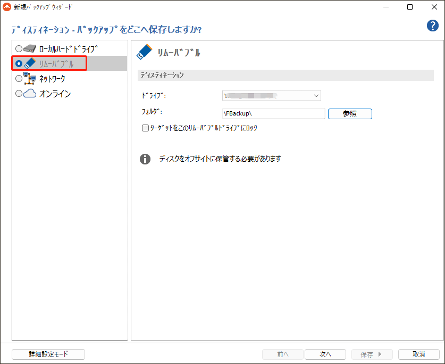445x364 pixels.
Task: Click the 前へ button
Action: coord(283,354)
